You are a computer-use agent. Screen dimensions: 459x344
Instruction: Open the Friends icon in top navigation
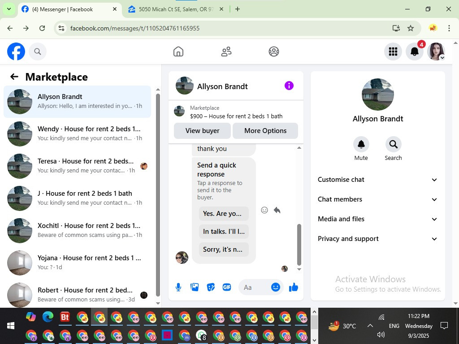(x=226, y=52)
